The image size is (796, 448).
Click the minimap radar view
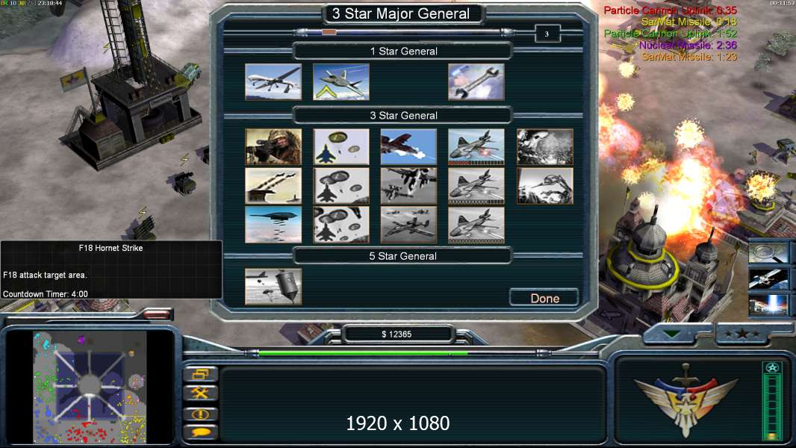[90, 387]
